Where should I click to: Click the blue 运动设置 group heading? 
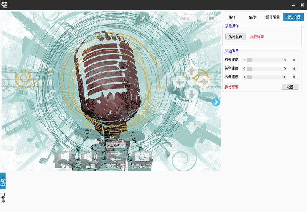click(232, 51)
